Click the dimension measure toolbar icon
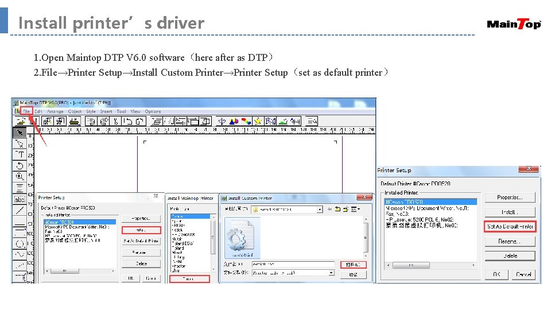The image size is (551, 310). pyautogui.click(x=295, y=121)
